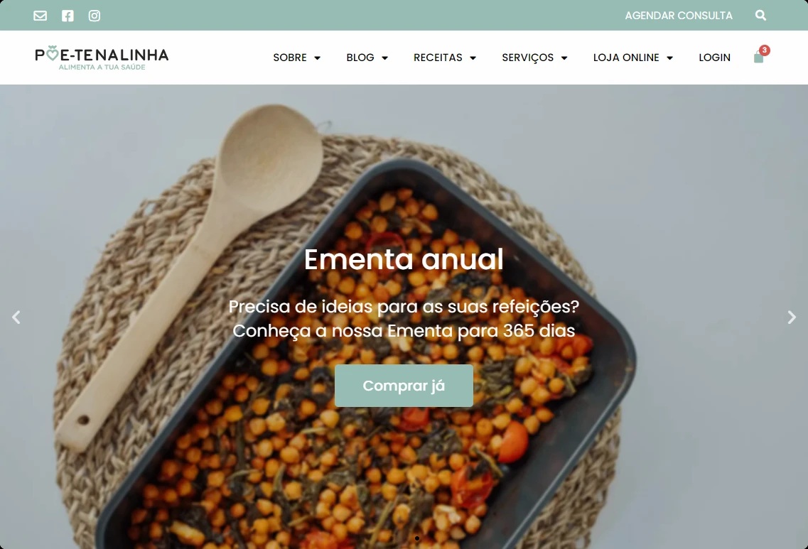Expand the Serviços dropdown arrow
This screenshot has width=808, height=549.
point(564,58)
